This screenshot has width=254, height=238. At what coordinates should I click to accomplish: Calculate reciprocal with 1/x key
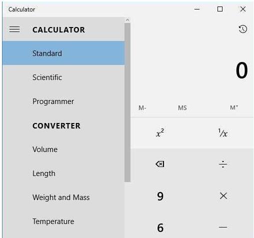point(223,133)
